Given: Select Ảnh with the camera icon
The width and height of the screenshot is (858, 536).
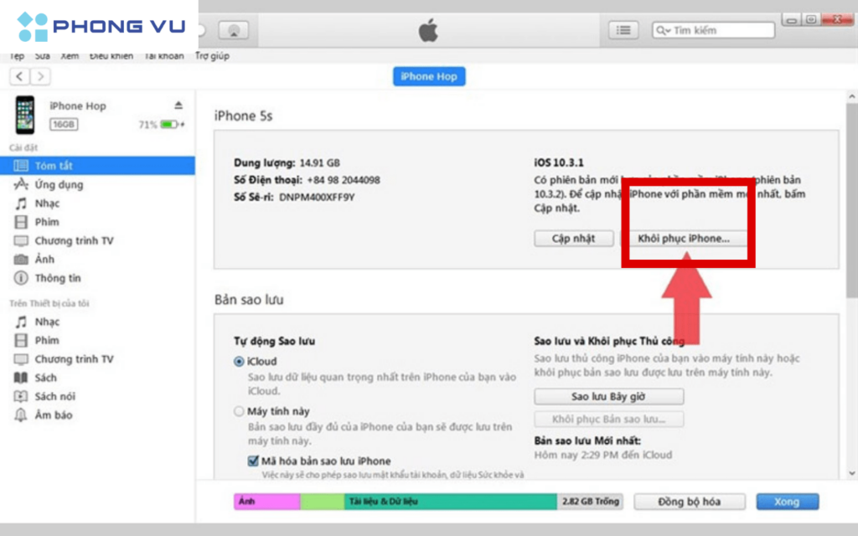Looking at the screenshot, I should click(x=44, y=260).
